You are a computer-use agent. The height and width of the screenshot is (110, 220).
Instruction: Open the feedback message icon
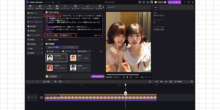[144, 2]
